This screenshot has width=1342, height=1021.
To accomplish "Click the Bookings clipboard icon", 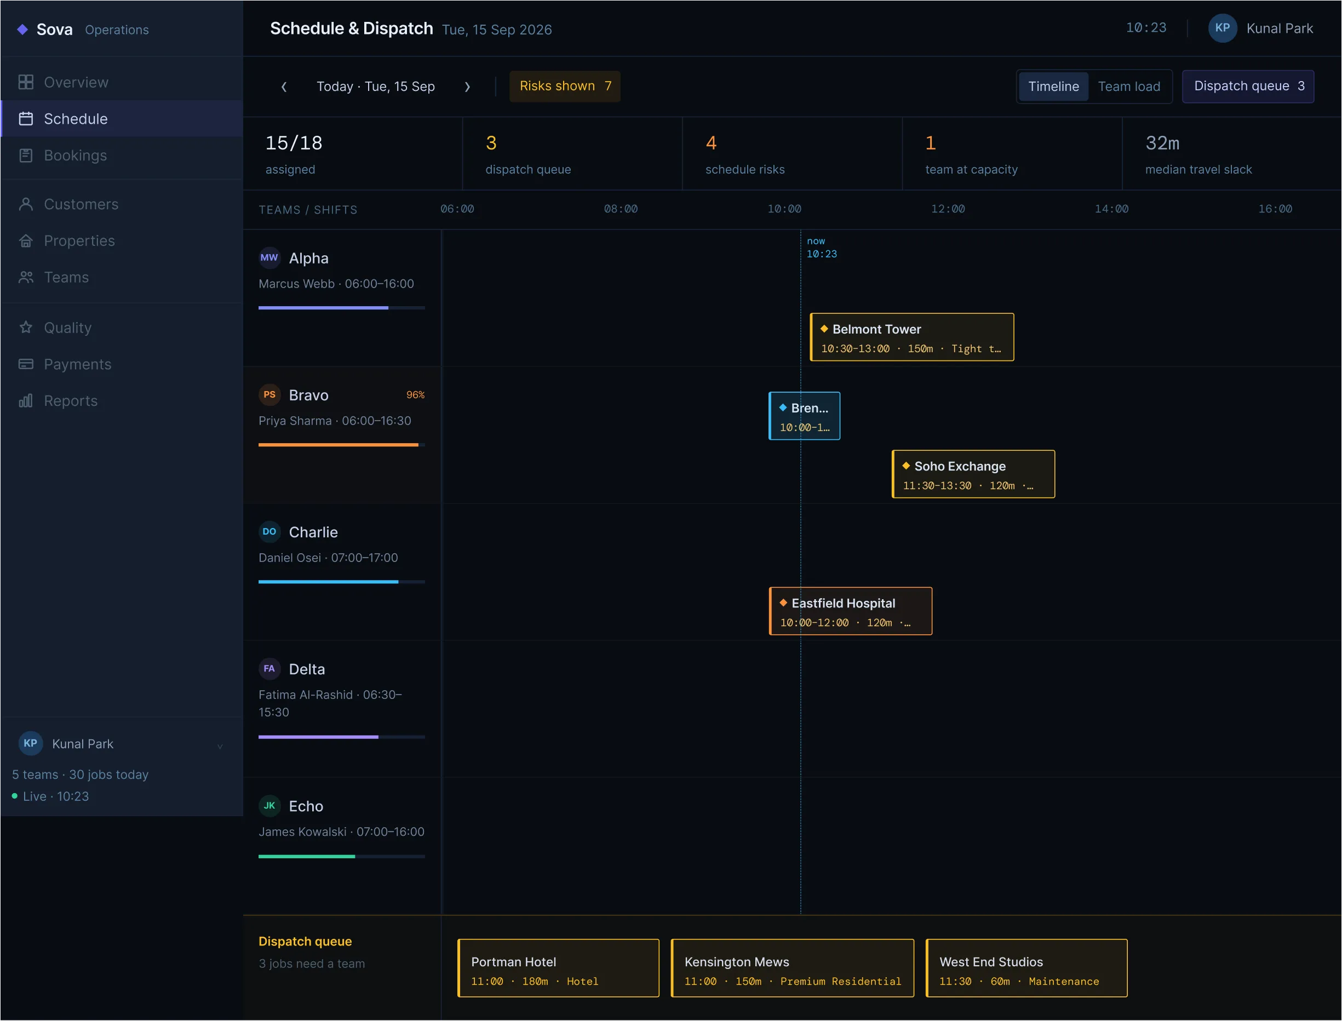I will pyautogui.click(x=26, y=155).
